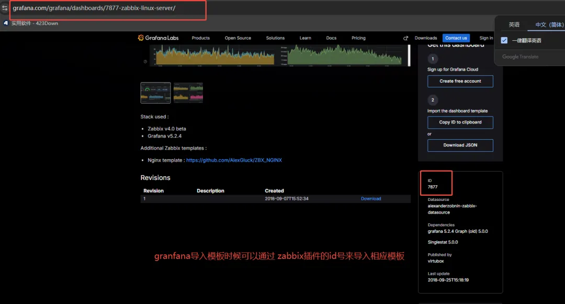Click the browser address bar URL

tap(94, 8)
